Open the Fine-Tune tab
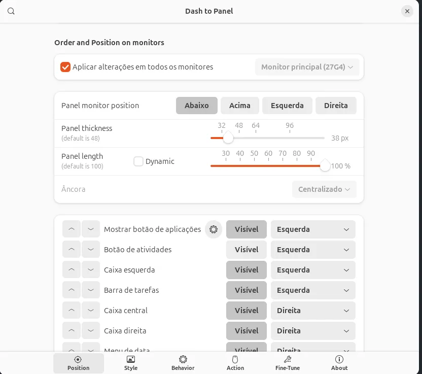 [288, 363]
